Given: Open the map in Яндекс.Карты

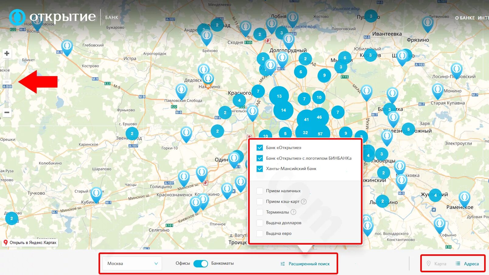Looking at the screenshot, I should click(30, 242).
